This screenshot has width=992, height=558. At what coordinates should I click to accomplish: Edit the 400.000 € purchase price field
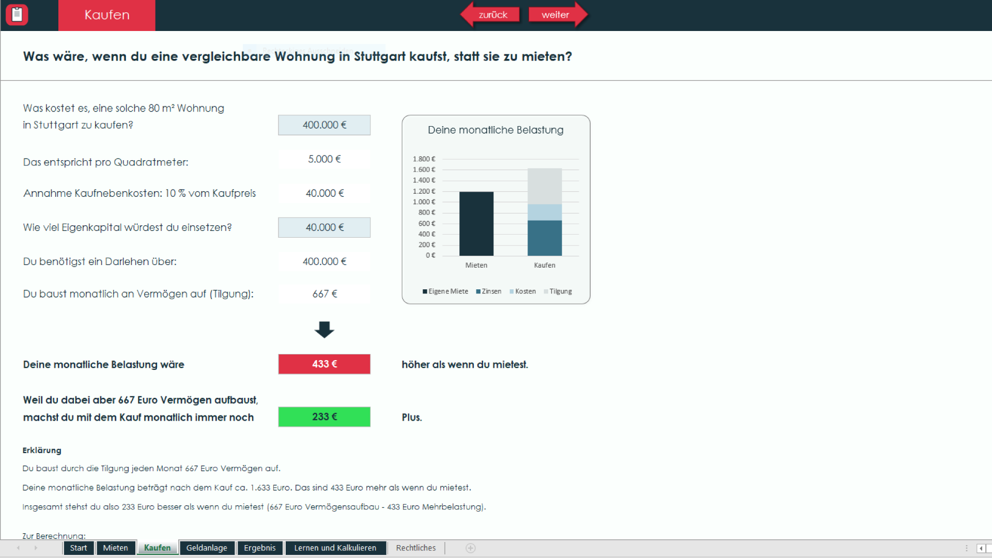pyautogui.click(x=324, y=125)
